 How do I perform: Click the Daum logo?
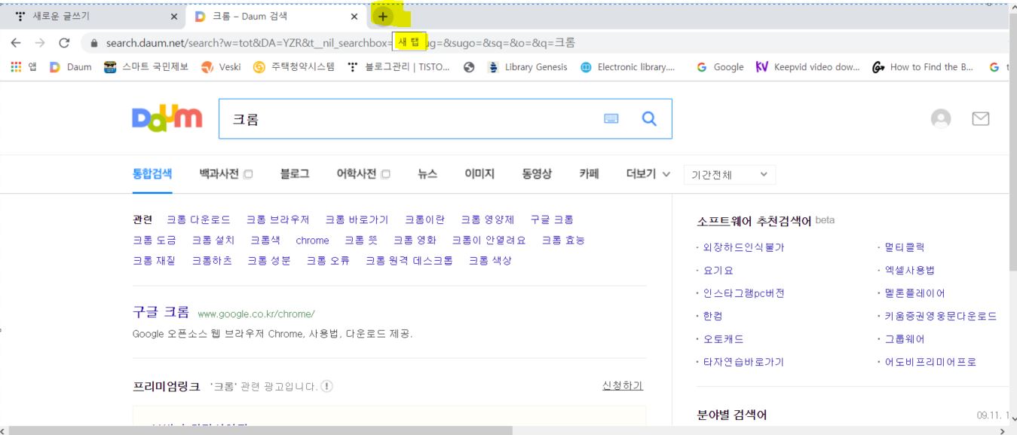pos(167,118)
